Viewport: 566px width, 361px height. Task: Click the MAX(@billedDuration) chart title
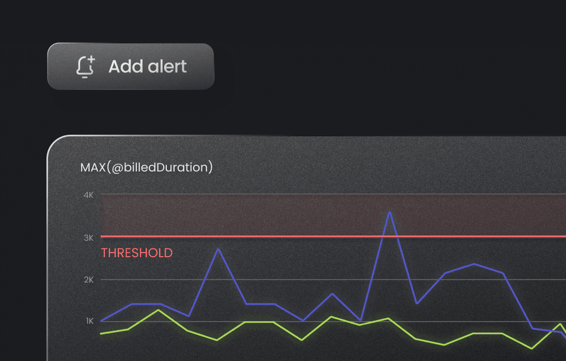tap(146, 167)
